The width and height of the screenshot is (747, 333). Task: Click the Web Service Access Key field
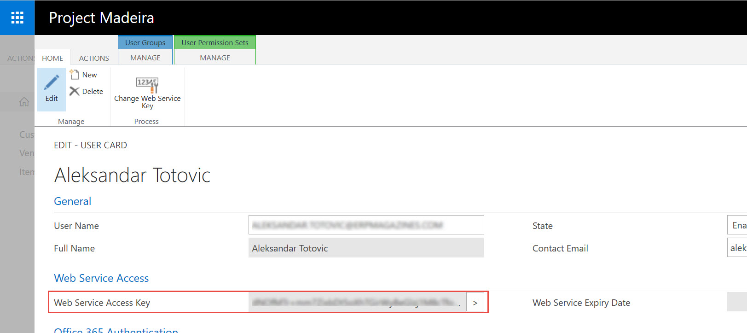(357, 303)
